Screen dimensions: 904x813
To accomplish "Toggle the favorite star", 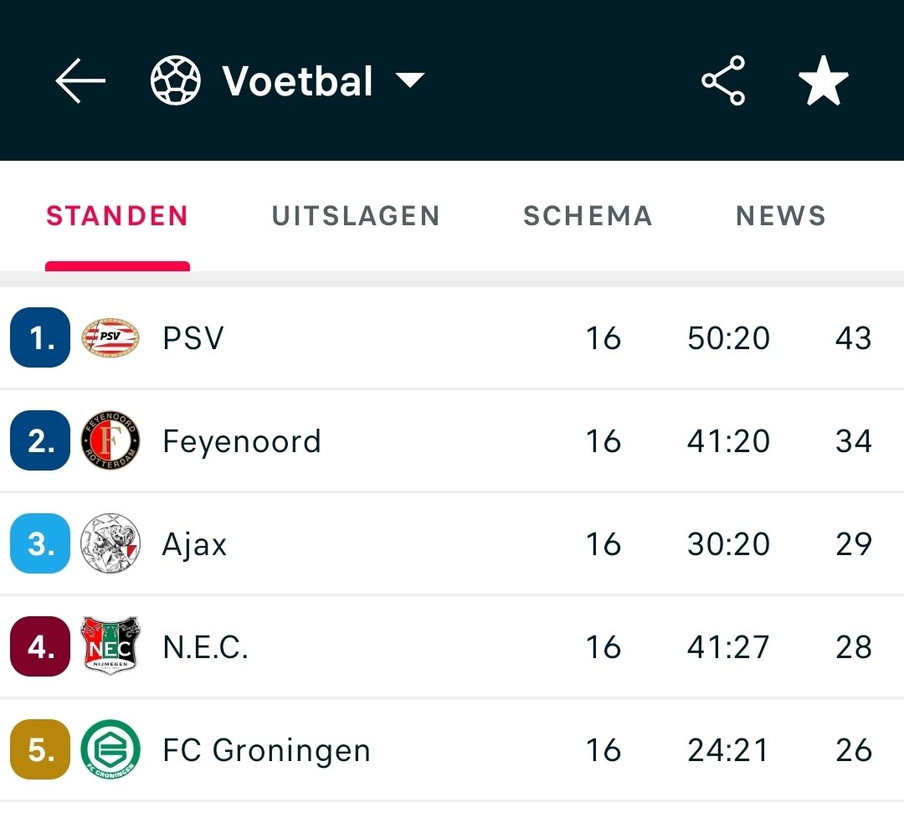I will point(824,80).
